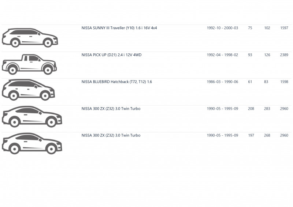Viewport: 293px width, 207px height.
Task: Click the 2389 engine displacement value
Action: (284, 55)
